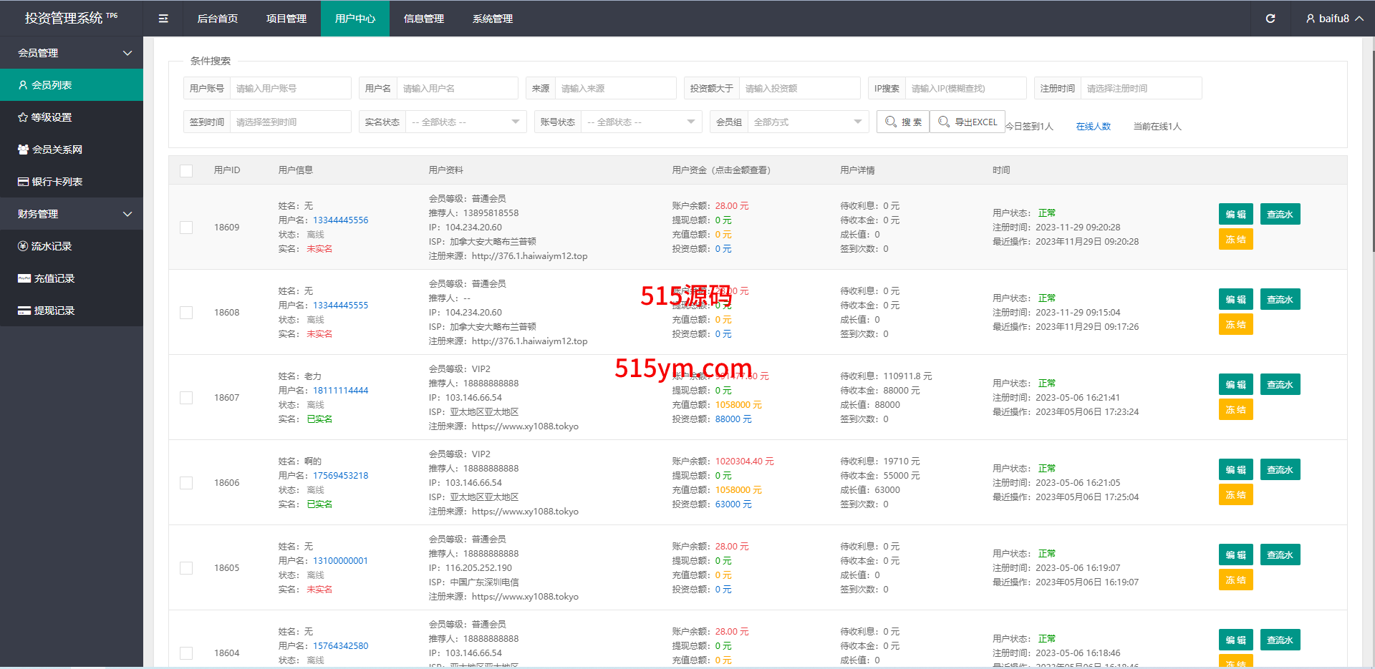The width and height of the screenshot is (1375, 669).
Task: Open 提现记录 sidebar icon item
Action: click(x=24, y=311)
